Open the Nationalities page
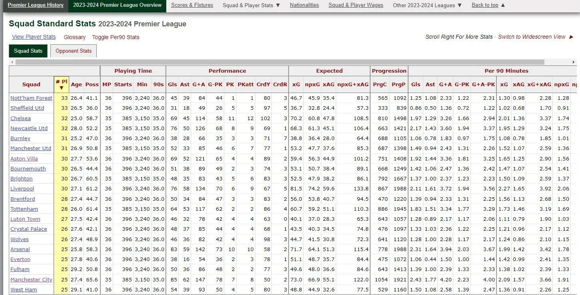The height and width of the screenshot is (295, 580). pyautogui.click(x=304, y=5)
